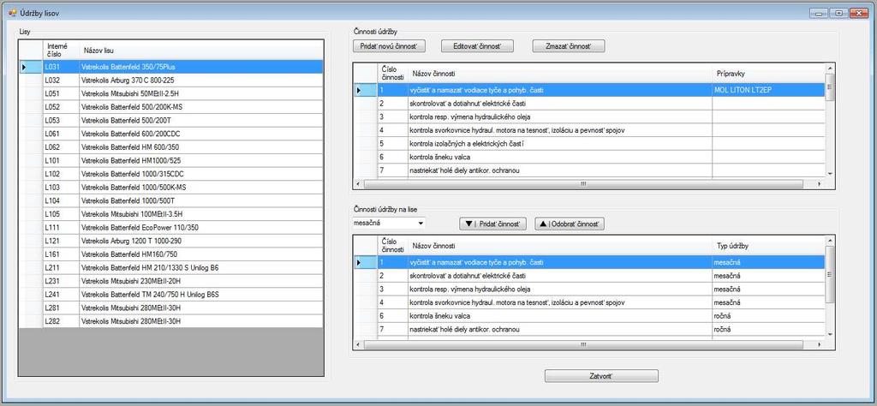Select press row L282 Mitsubishi 280MEtII-30H
The height and width of the screenshot is (406, 877).
171,321
